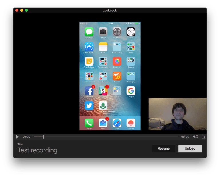
Task: Tap the Slack app icon
Action: (x=103, y=91)
